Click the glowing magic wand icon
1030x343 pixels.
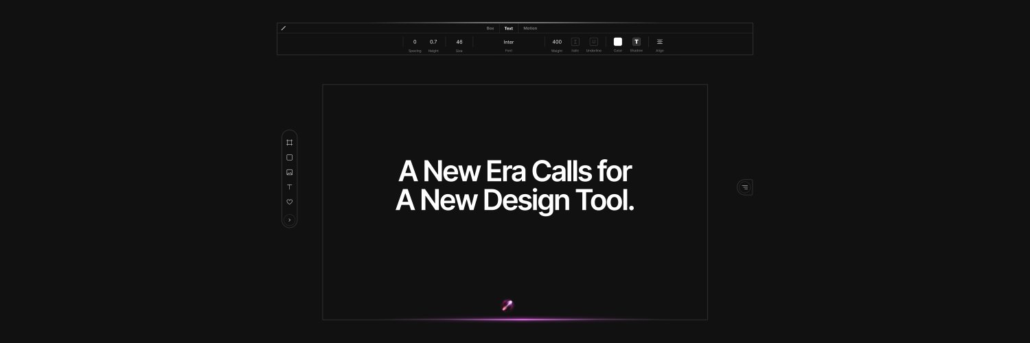tap(507, 305)
